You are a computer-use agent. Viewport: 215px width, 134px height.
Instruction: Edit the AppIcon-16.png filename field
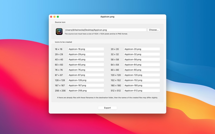[86, 49]
